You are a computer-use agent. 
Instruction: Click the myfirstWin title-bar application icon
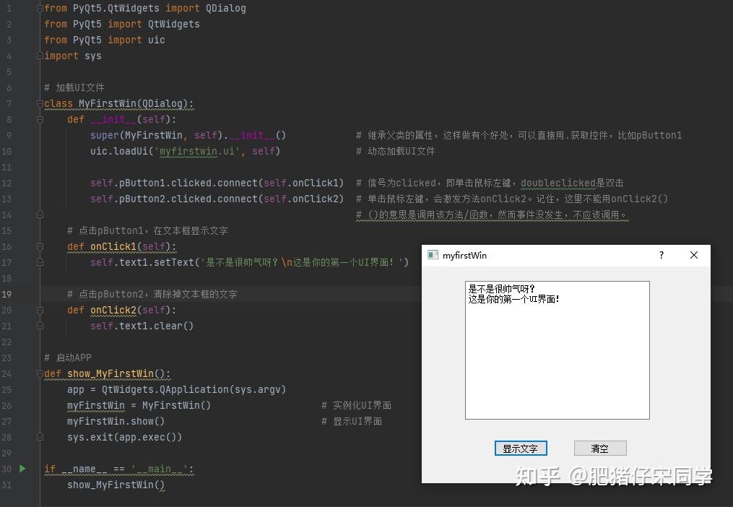pyautogui.click(x=433, y=255)
